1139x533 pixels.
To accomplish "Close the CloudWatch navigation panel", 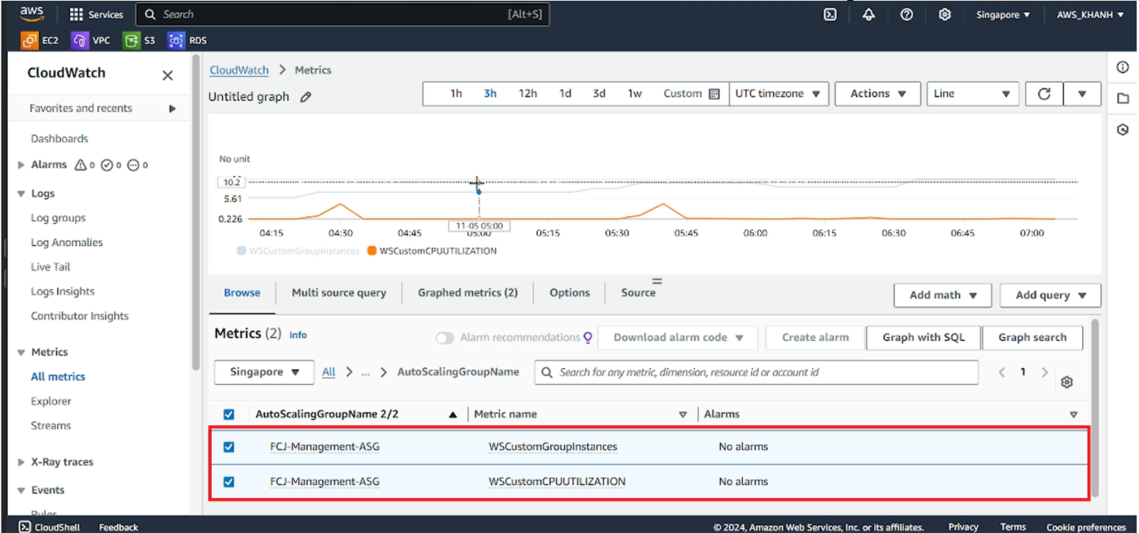I will point(168,75).
